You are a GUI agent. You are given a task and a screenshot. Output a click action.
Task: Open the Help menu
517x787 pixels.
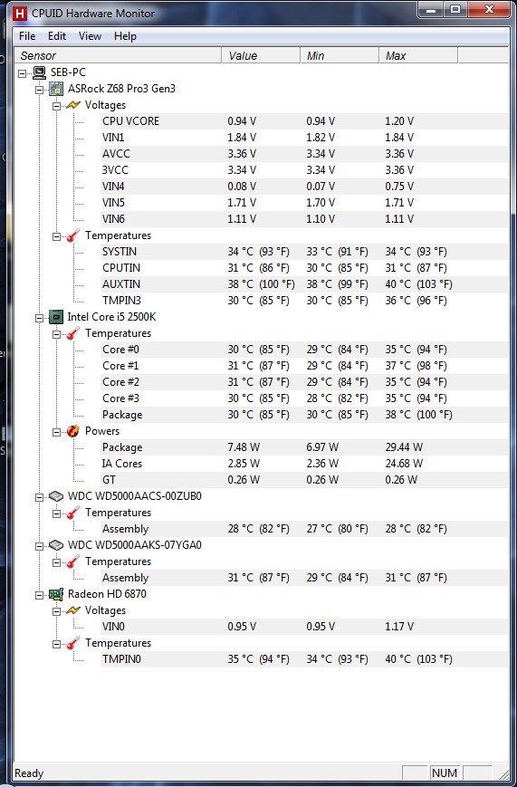pos(125,36)
